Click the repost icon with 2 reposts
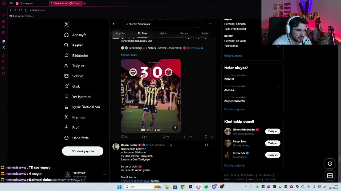The image size is (341, 191). [143, 137]
